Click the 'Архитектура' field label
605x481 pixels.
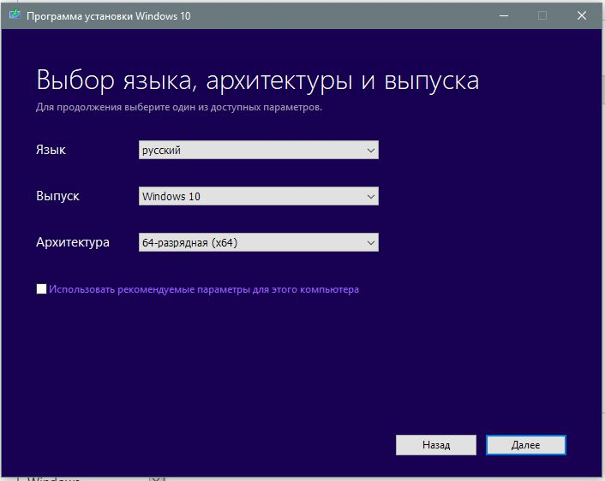[73, 242]
